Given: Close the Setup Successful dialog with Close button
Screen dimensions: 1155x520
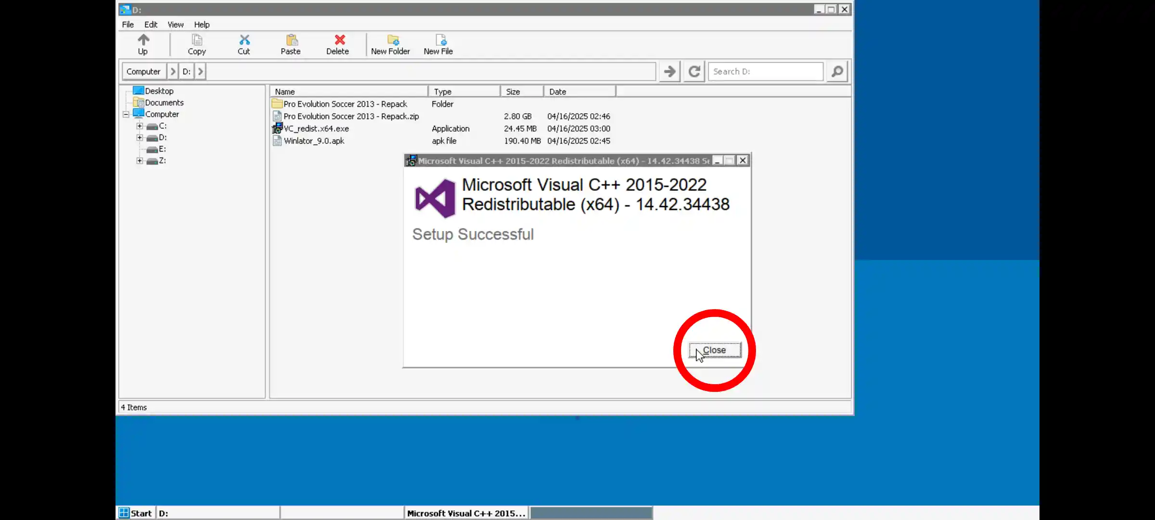Looking at the screenshot, I should tap(714, 350).
